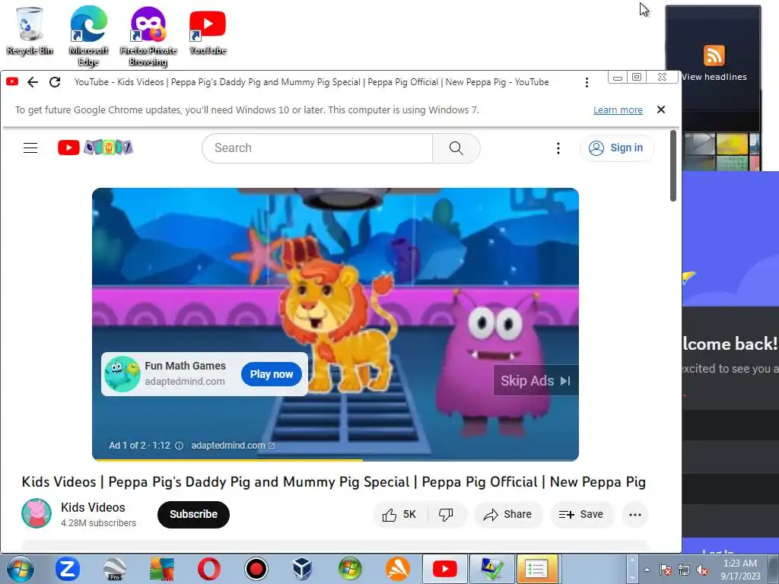The width and height of the screenshot is (779, 584).
Task: Show hidden tray icons arrow
Action: point(647,570)
